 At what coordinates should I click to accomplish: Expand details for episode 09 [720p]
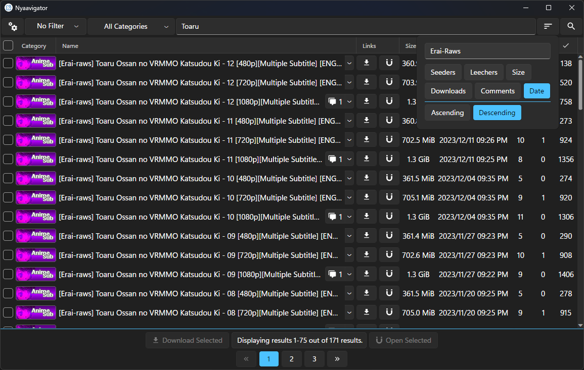(x=349, y=255)
